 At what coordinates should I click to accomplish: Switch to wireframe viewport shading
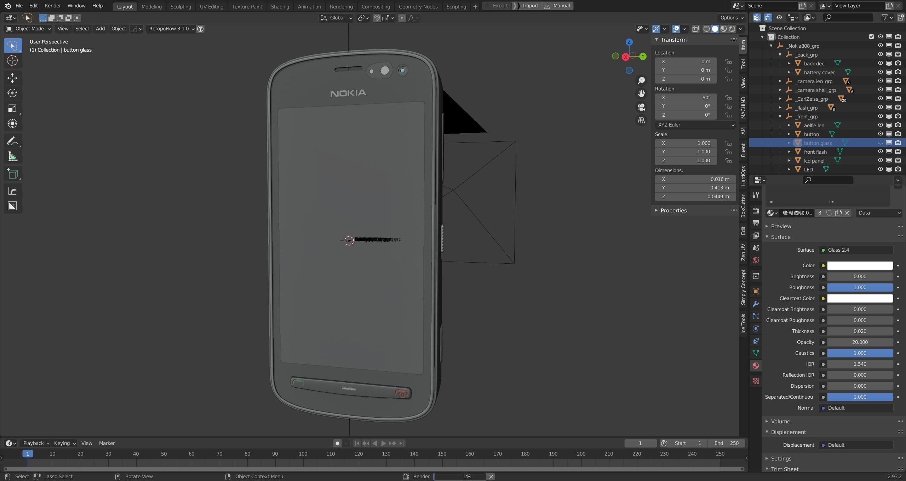click(706, 29)
